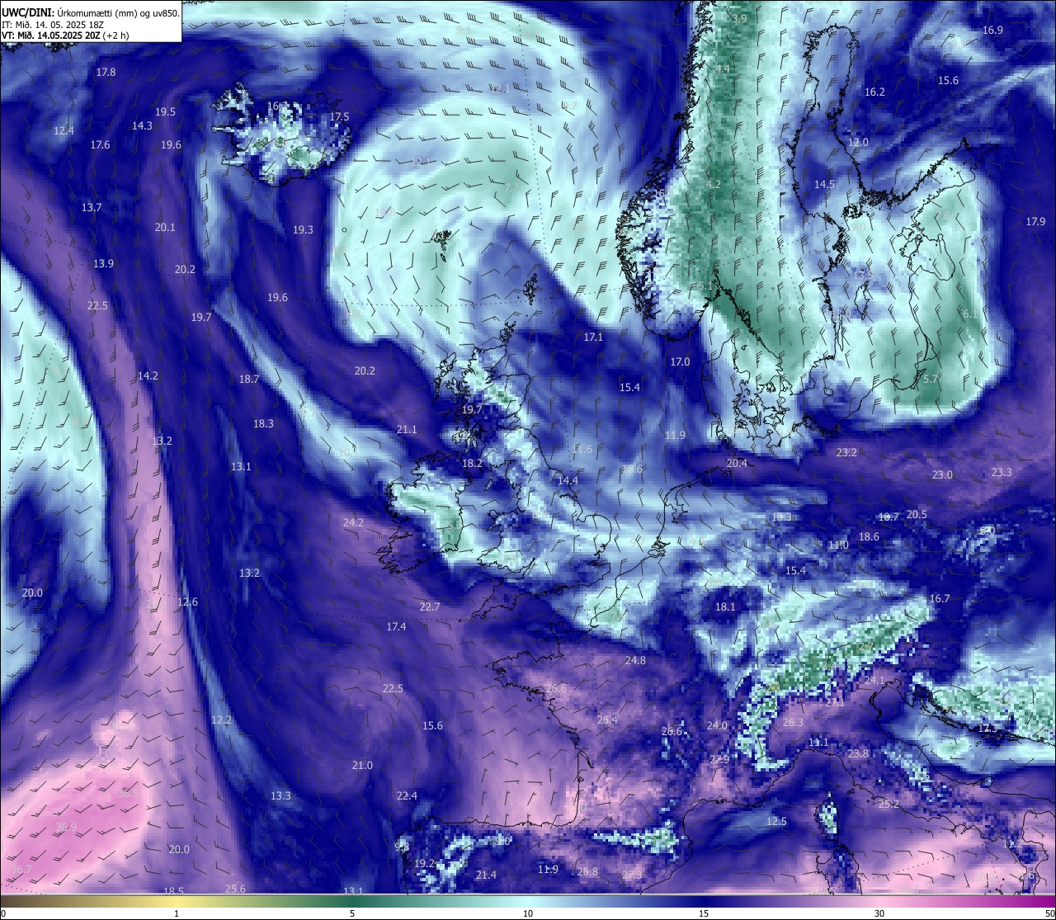Image resolution: width=1056 pixels, height=920 pixels.
Task: Click the 21.0 value in the Bay of Biscay
Action: pos(362,766)
